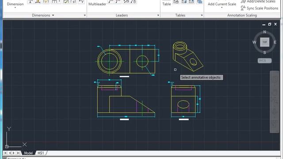Click N on the ViewCube compass
Screen dimensions: 283x159
264,32
